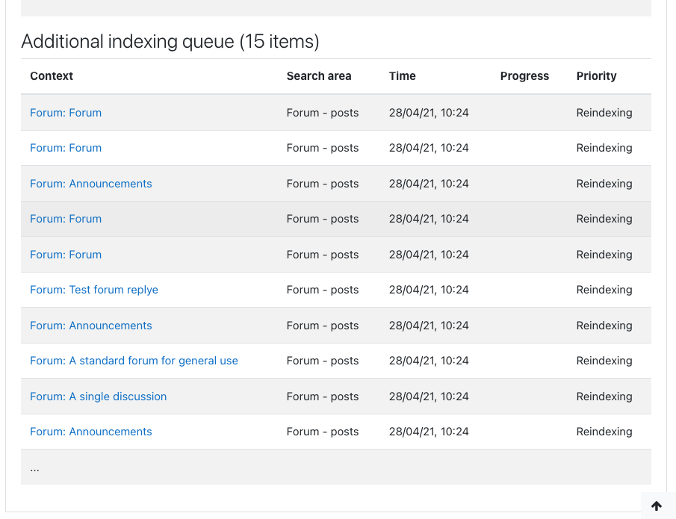Screen dimensions: 676x519
Task: Click the time in the 'A single discussion' row
Action: pyautogui.click(x=429, y=397)
